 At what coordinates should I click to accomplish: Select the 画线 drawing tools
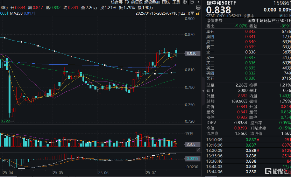point(166,2)
